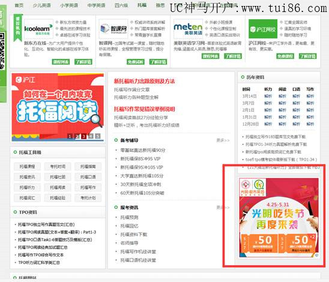The width and height of the screenshot is (329, 282).
Task: Open link 托福预测 under 报考资讯
Action: click(x=129, y=217)
